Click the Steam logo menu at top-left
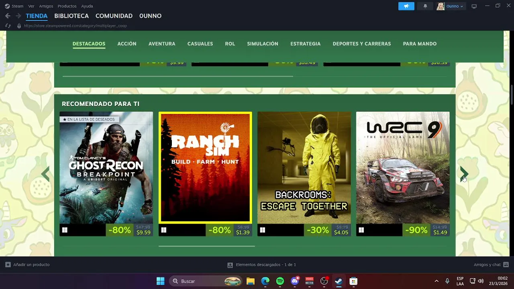The height and width of the screenshot is (289, 514). [7, 6]
